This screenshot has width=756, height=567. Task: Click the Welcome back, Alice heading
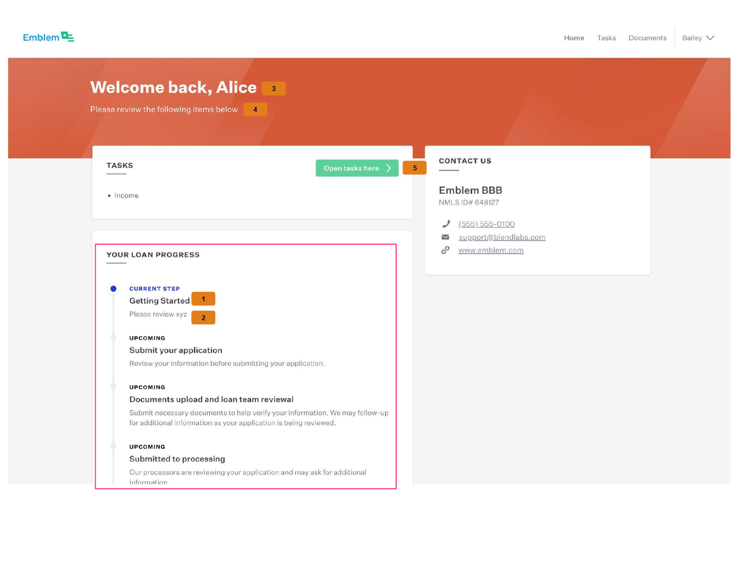(x=173, y=87)
